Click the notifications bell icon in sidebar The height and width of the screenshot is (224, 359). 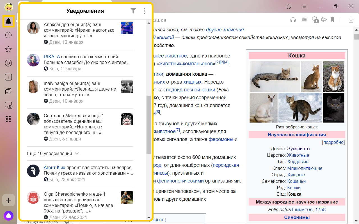[x=8, y=21]
